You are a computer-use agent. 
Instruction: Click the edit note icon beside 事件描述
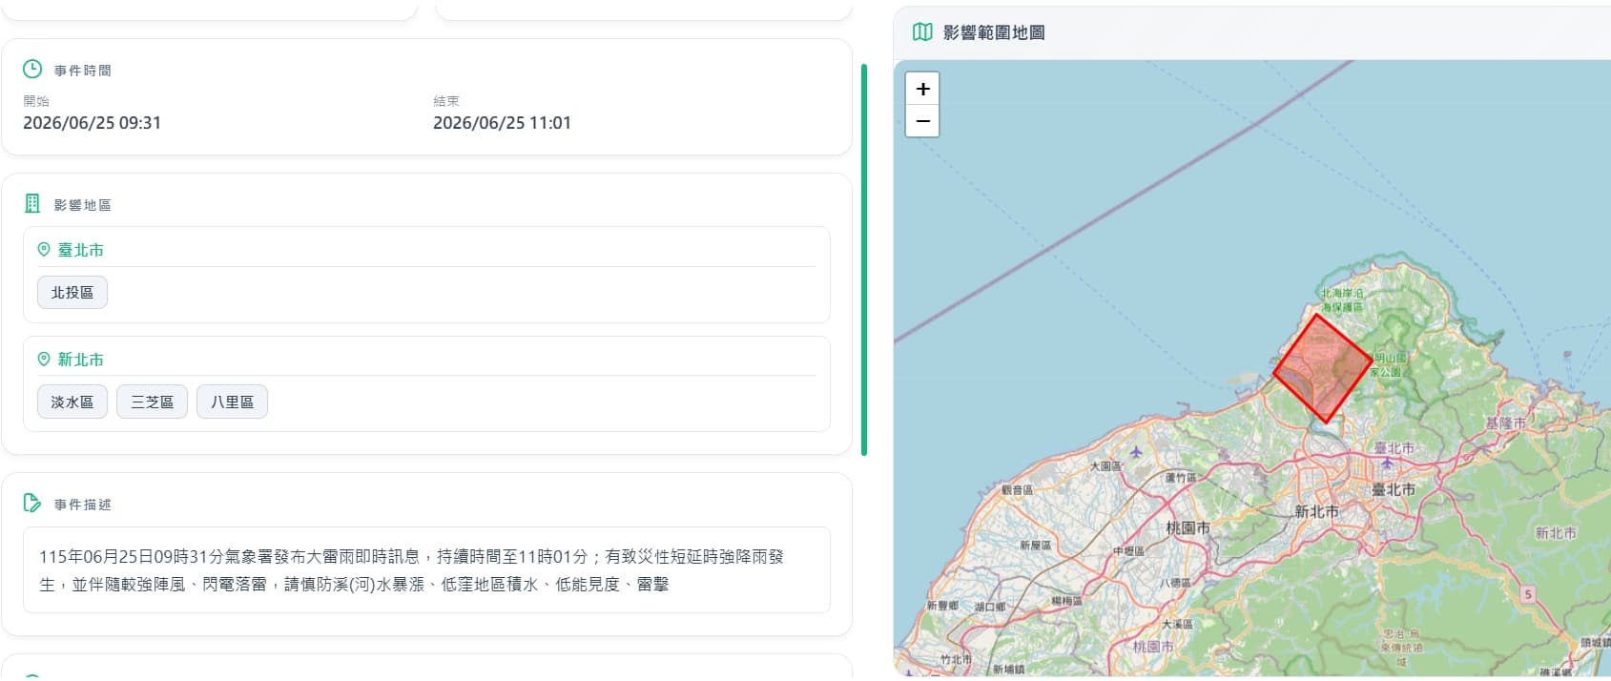[x=32, y=503]
